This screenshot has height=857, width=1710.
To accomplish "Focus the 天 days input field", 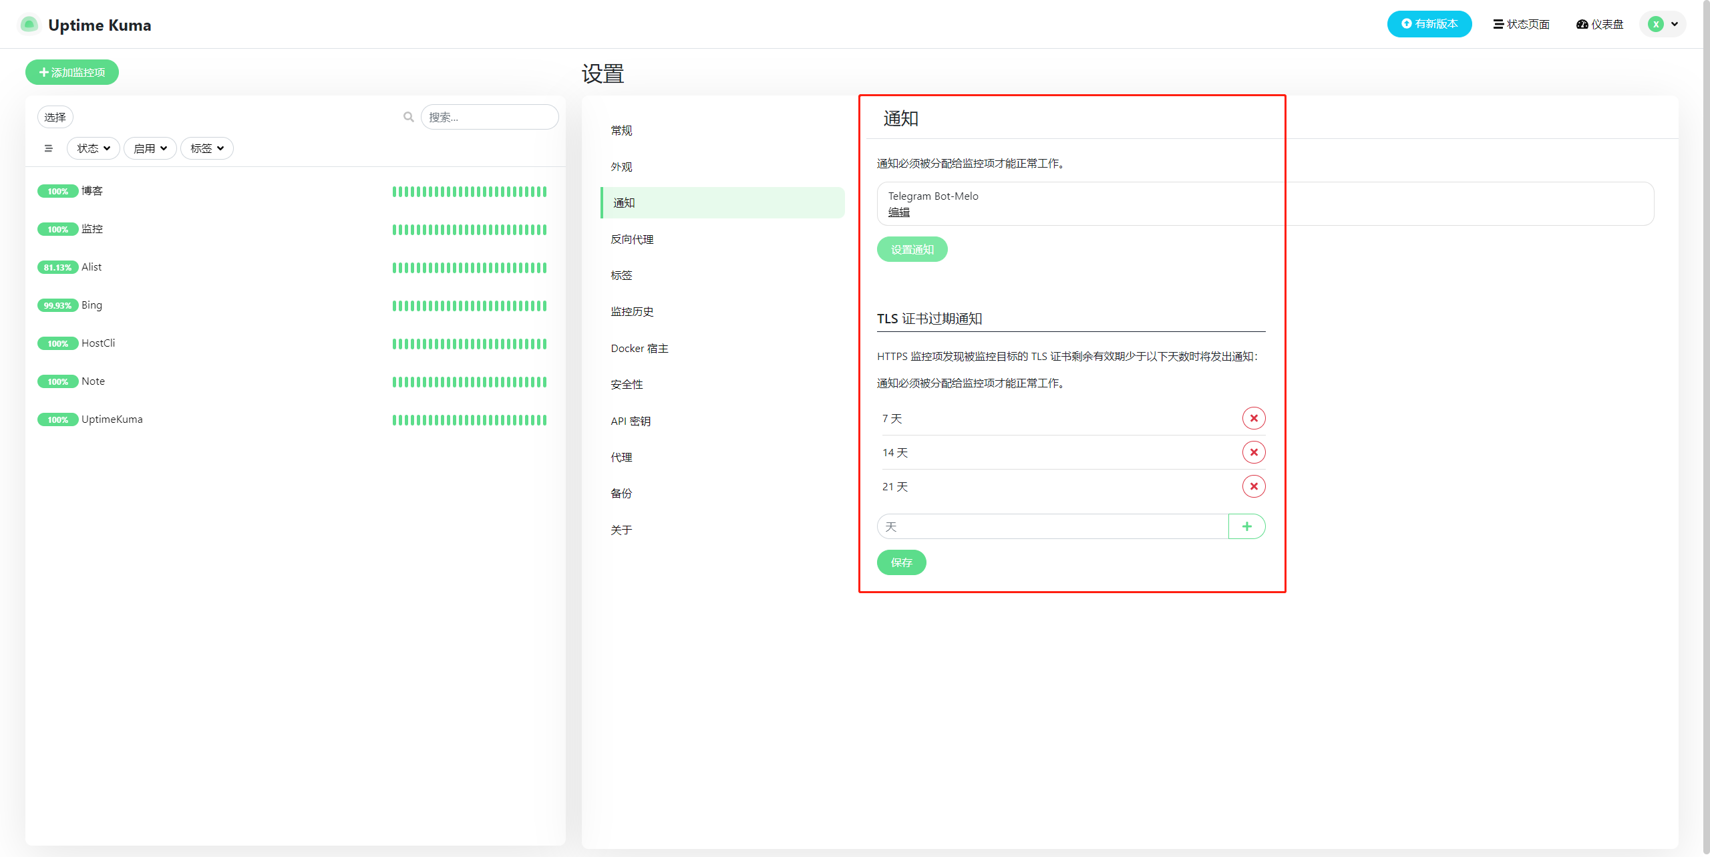I will click(x=1052, y=526).
